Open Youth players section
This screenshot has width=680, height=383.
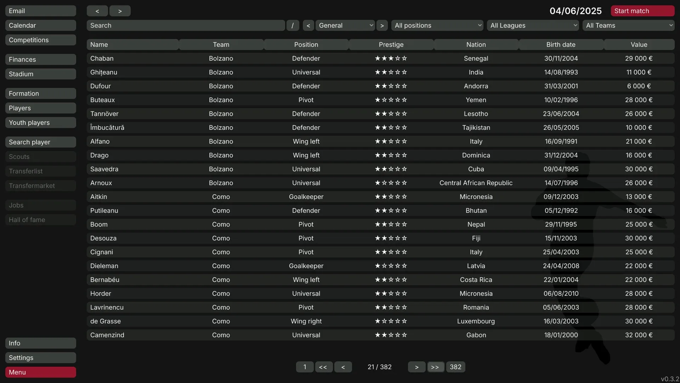click(x=40, y=123)
